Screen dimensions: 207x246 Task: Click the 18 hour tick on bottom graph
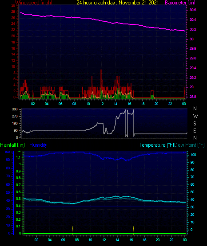(x=144, y=240)
